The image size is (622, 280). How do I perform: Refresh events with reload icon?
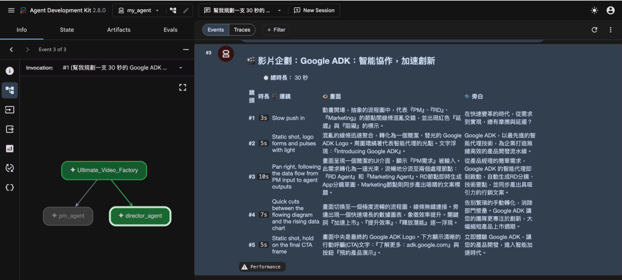coord(594,30)
